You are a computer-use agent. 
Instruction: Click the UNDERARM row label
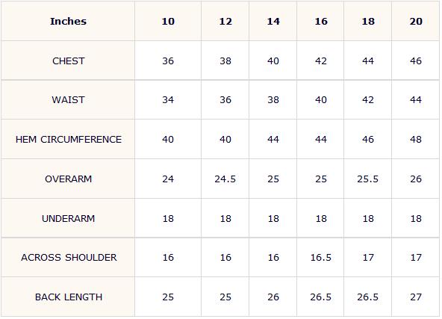[x=68, y=219]
